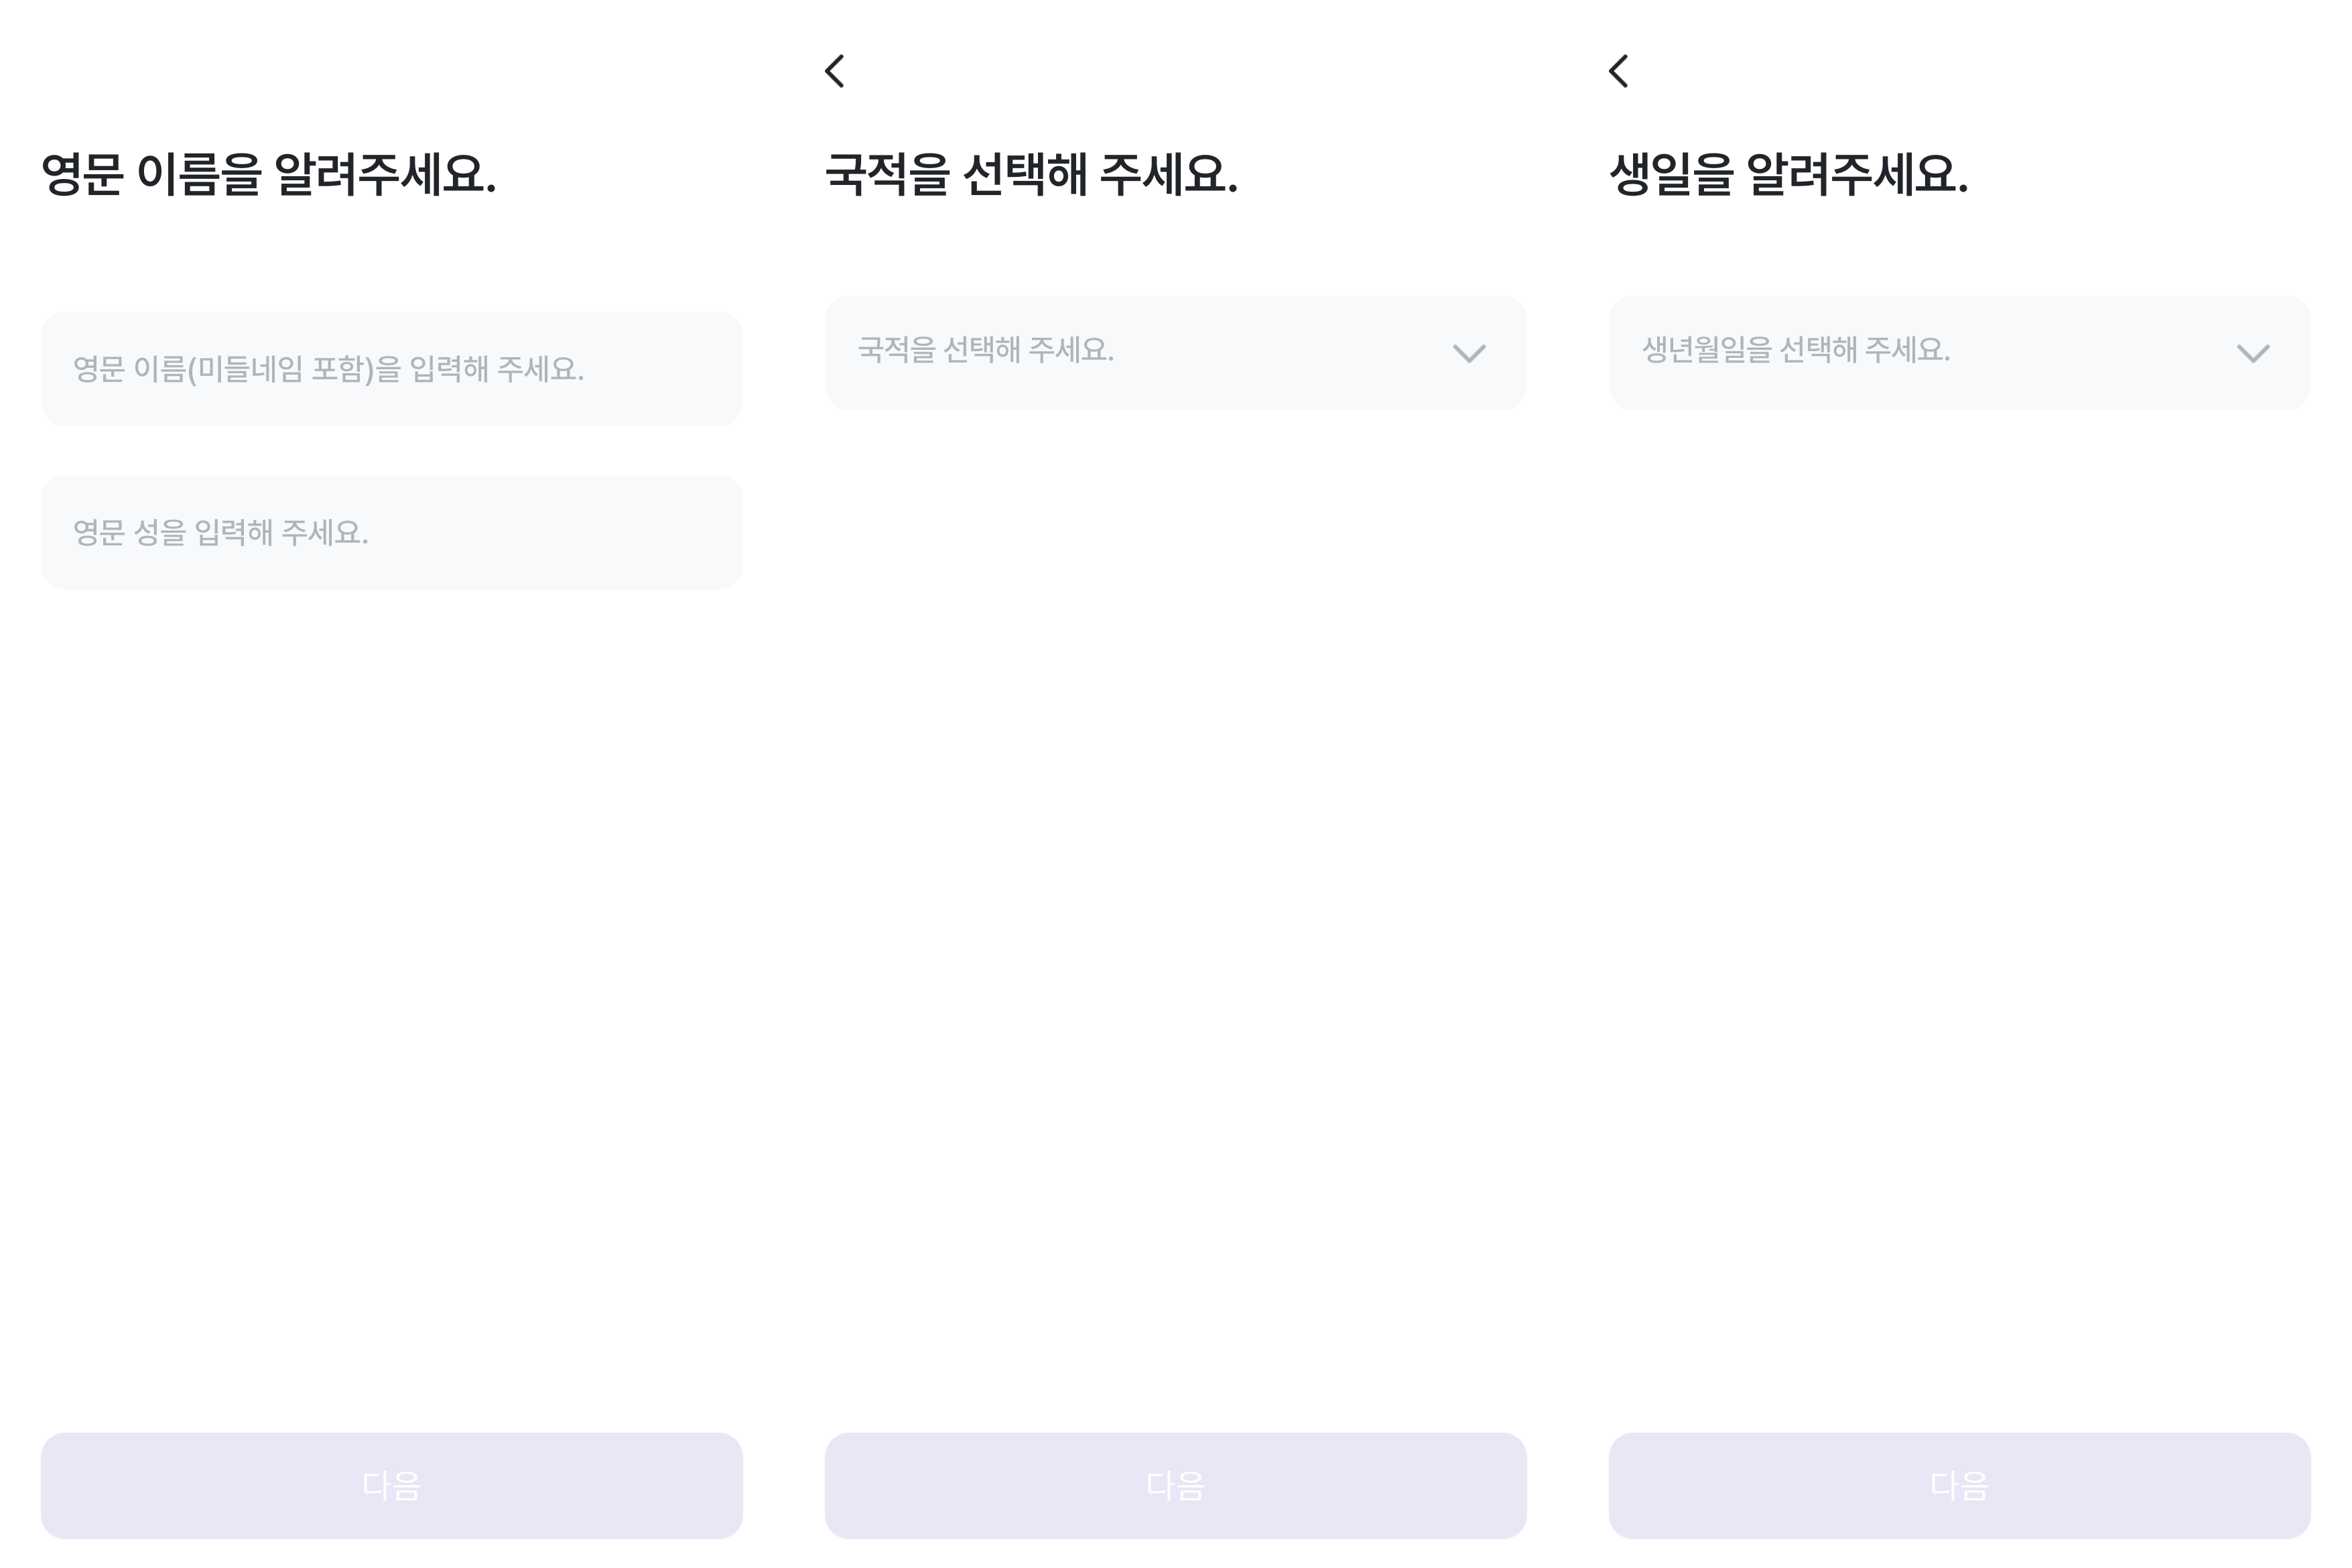Tap '다음' button on the birthday screen
The width and height of the screenshot is (2352, 1568).
[1959, 1485]
